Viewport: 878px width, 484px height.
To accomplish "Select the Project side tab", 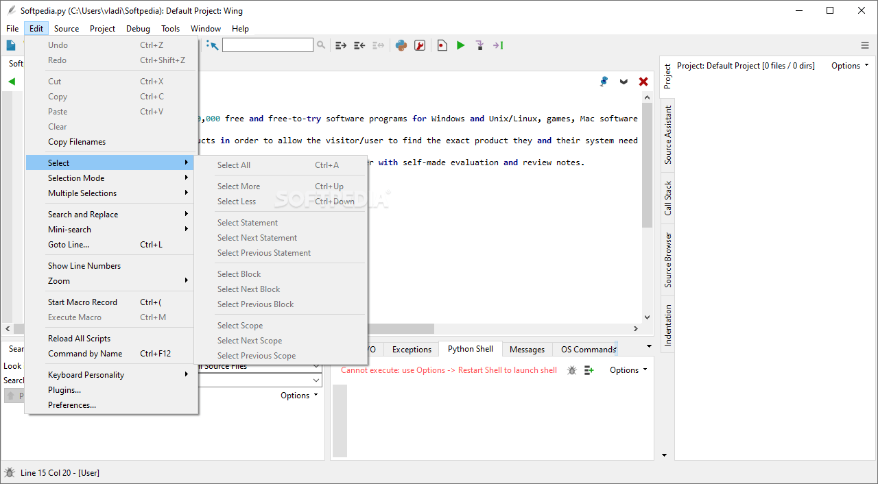I will 667,77.
